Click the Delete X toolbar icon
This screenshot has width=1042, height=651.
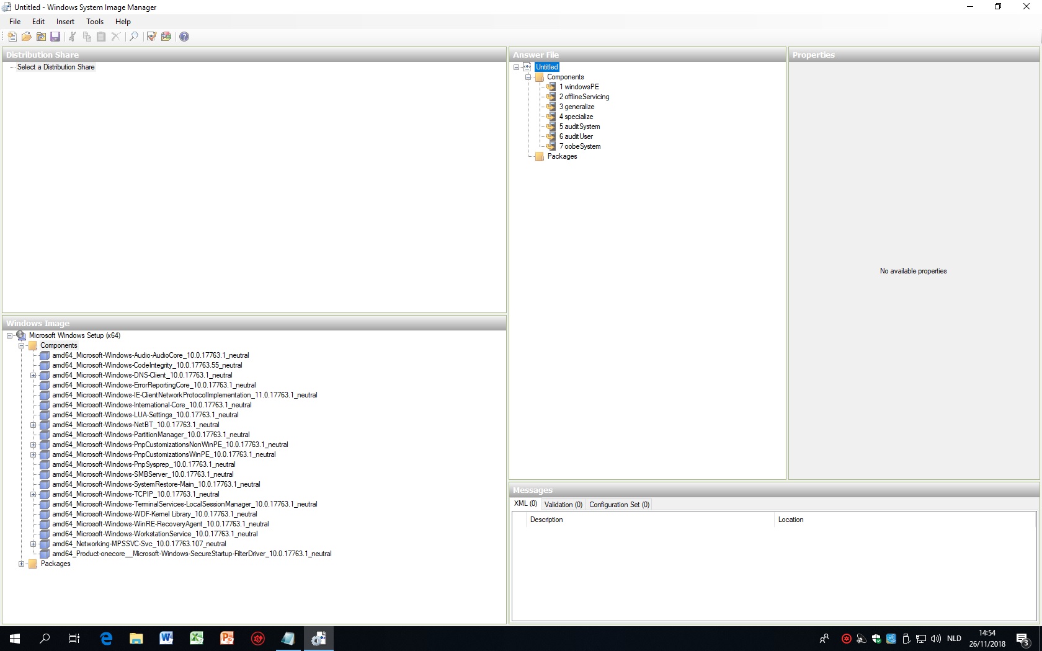point(115,37)
